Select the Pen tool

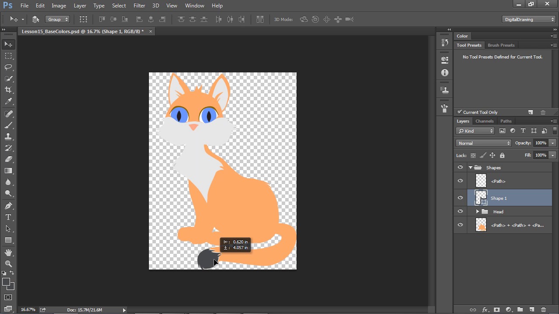tap(8, 206)
